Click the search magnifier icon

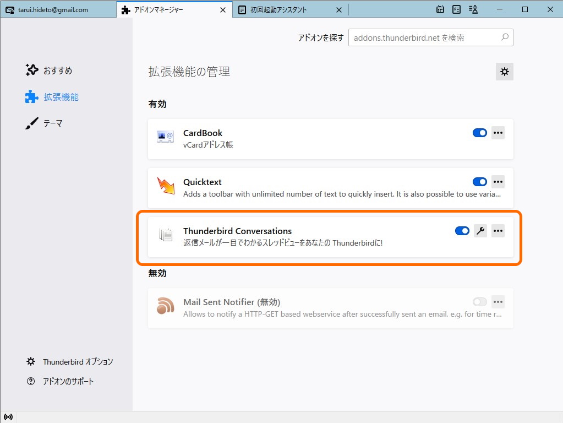tap(505, 37)
